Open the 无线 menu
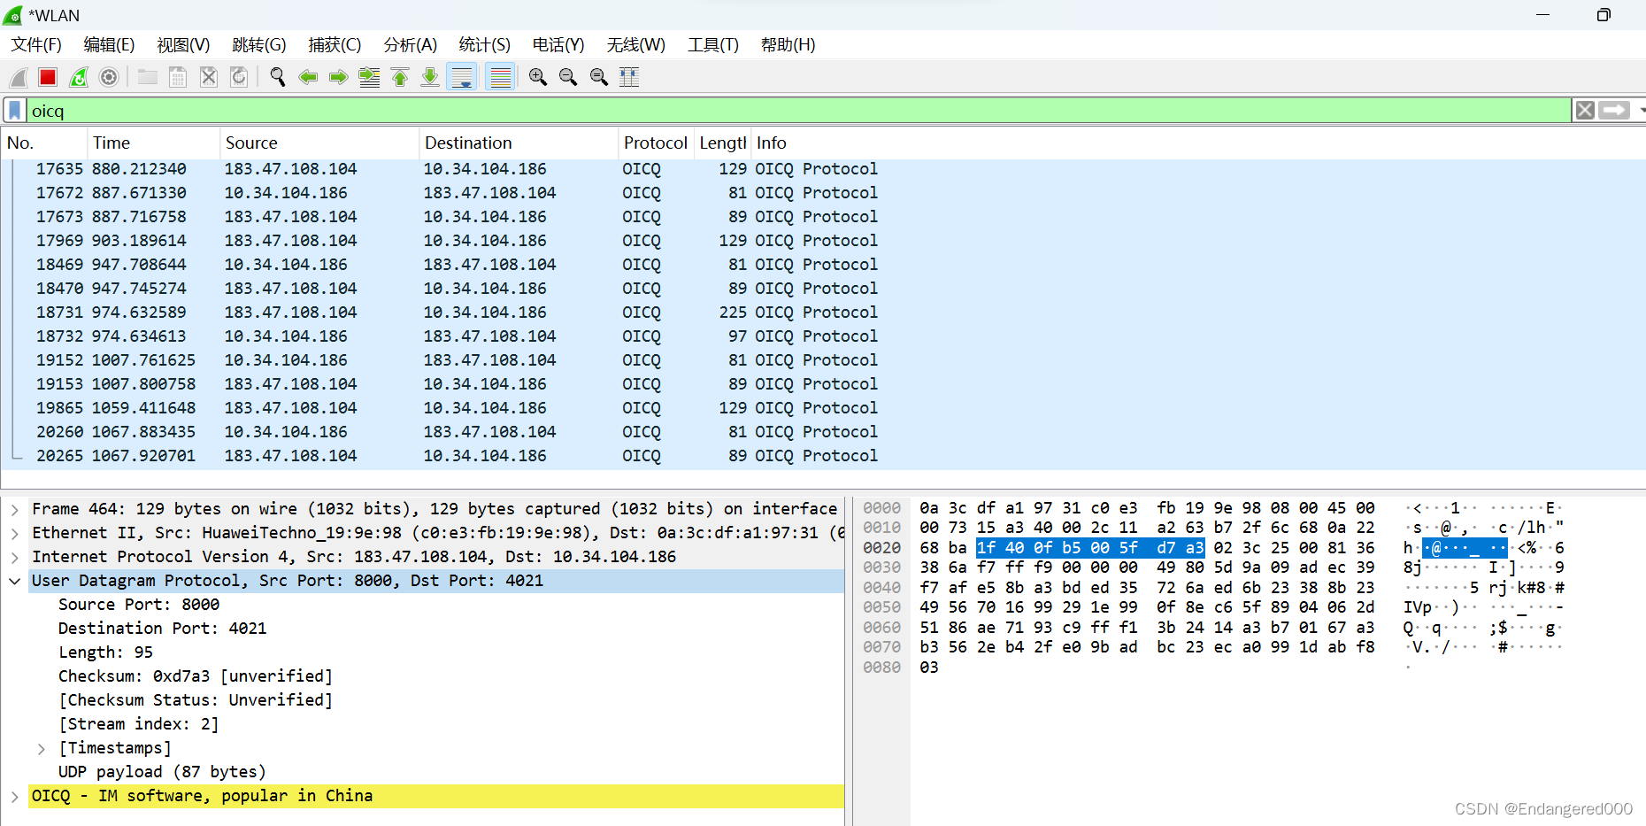Screen dimensions: 1646x826 [635, 44]
